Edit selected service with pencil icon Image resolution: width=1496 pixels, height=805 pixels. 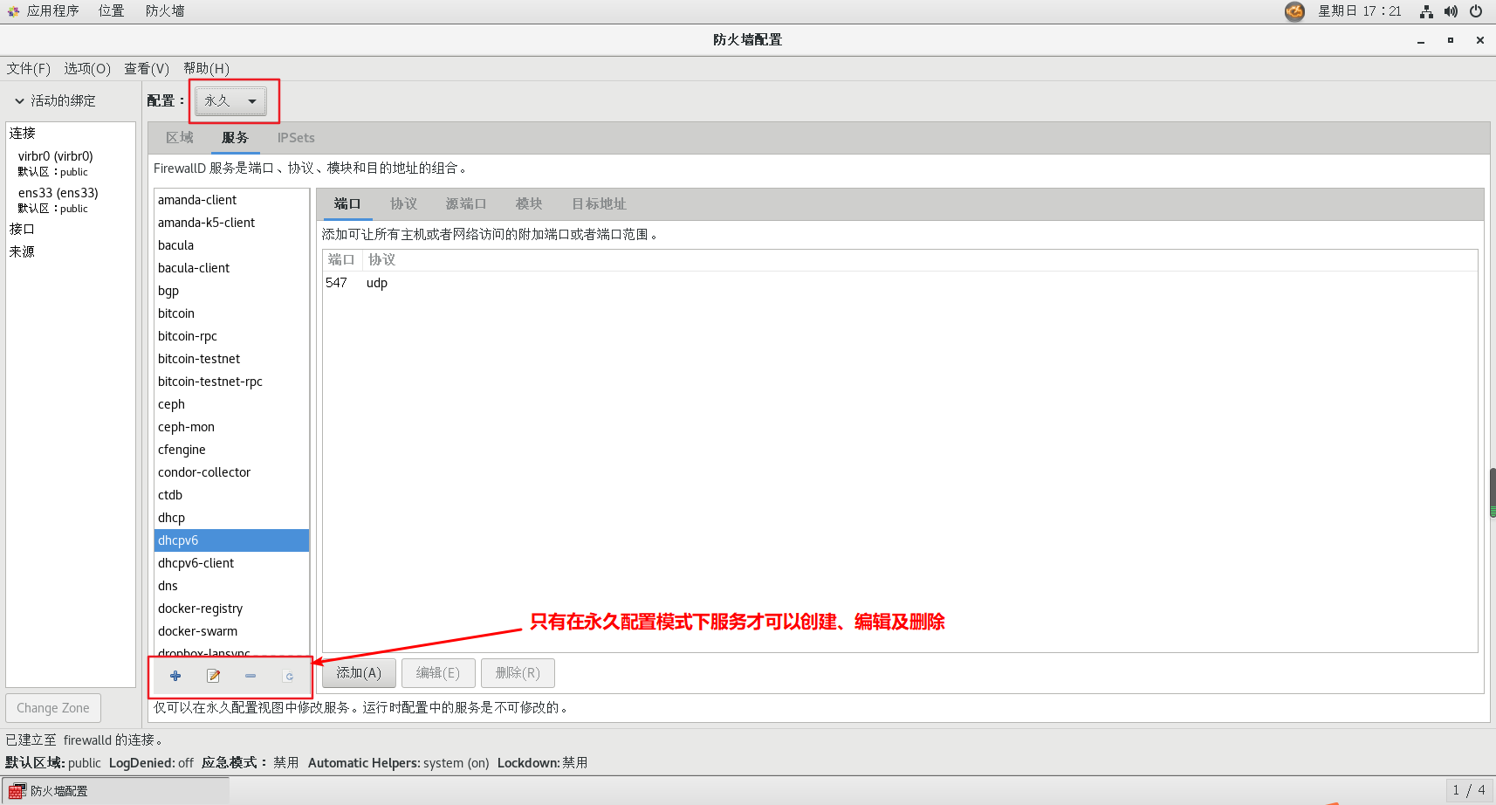point(213,676)
